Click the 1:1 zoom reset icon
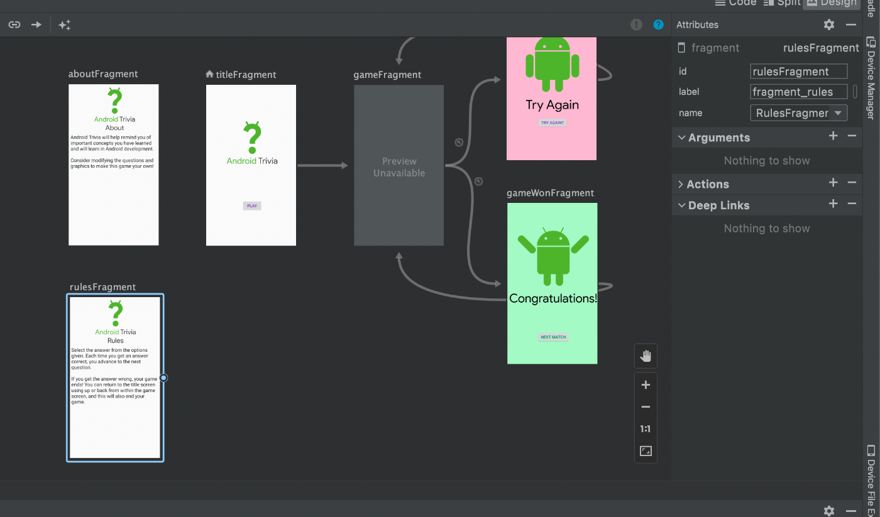 coord(645,428)
